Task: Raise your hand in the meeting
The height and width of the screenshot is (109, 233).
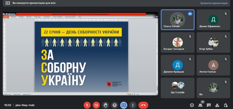Action: coord(105,105)
